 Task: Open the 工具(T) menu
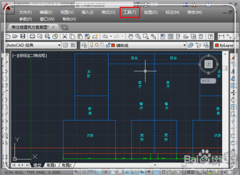[x=130, y=12]
